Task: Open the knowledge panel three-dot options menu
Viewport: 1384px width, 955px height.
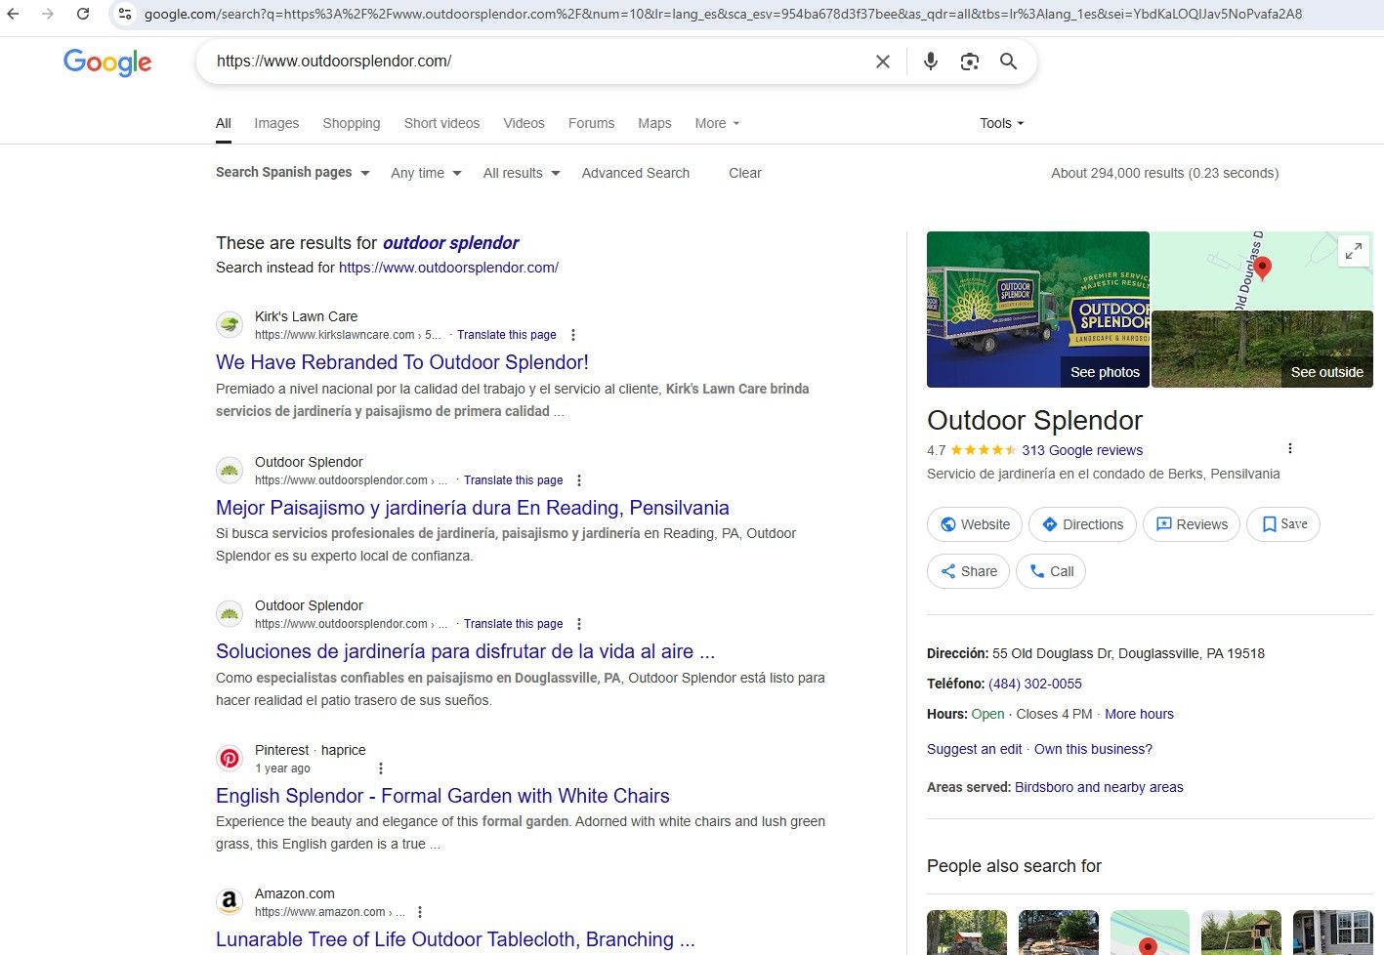Action: (1290, 448)
